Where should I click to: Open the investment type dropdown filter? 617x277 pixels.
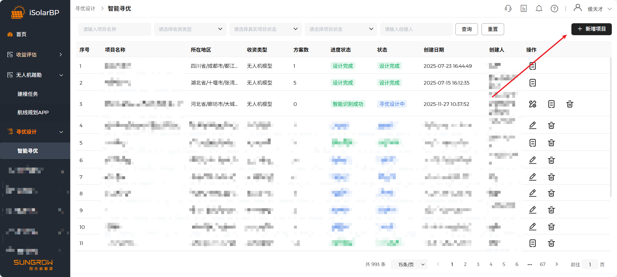click(190, 29)
